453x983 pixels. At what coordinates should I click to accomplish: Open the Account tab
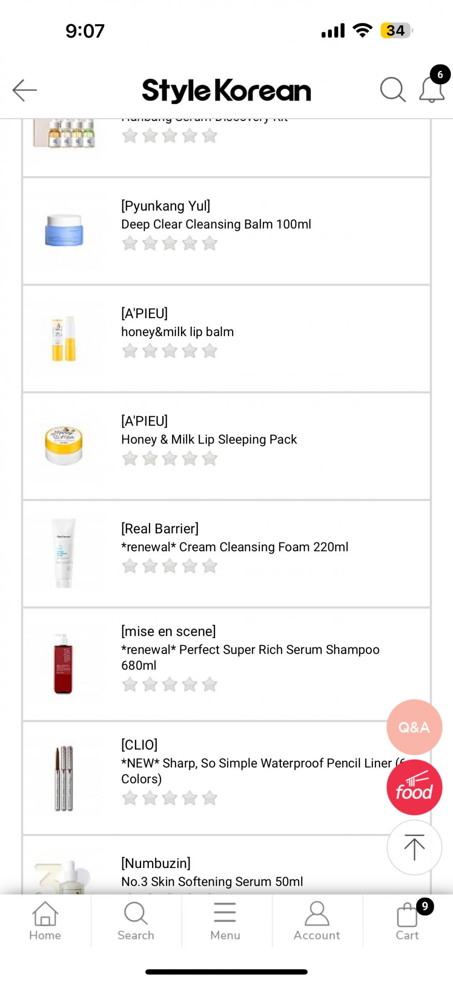317,921
